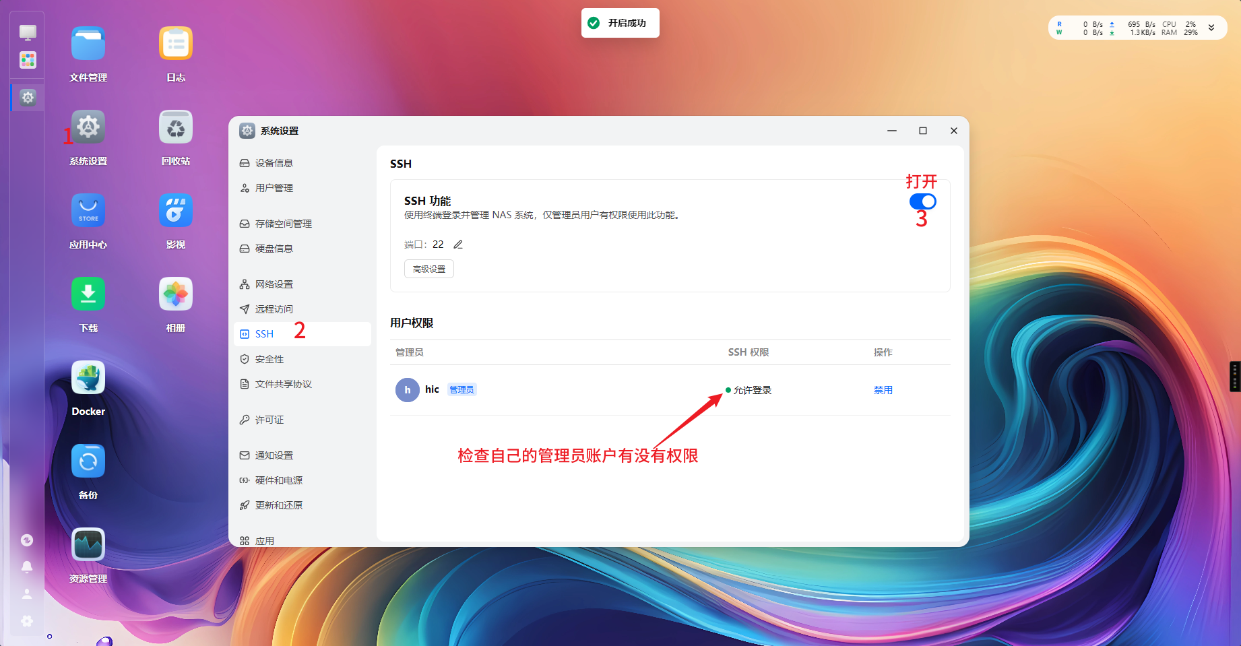Select the SSH sidebar item
The image size is (1241, 646).
coord(303,334)
